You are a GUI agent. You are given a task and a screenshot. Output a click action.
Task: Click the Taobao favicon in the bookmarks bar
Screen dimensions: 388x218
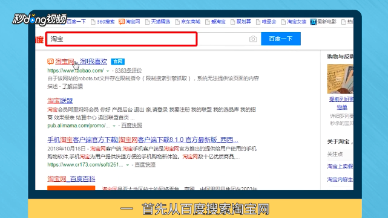(122, 22)
